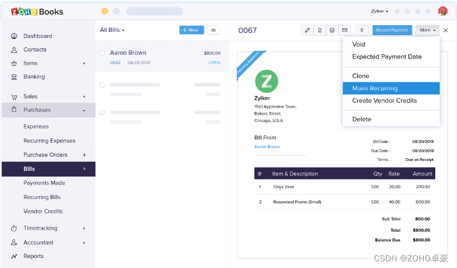Go to Expenses in sidebar
The height and width of the screenshot is (268, 457).
click(36, 126)
